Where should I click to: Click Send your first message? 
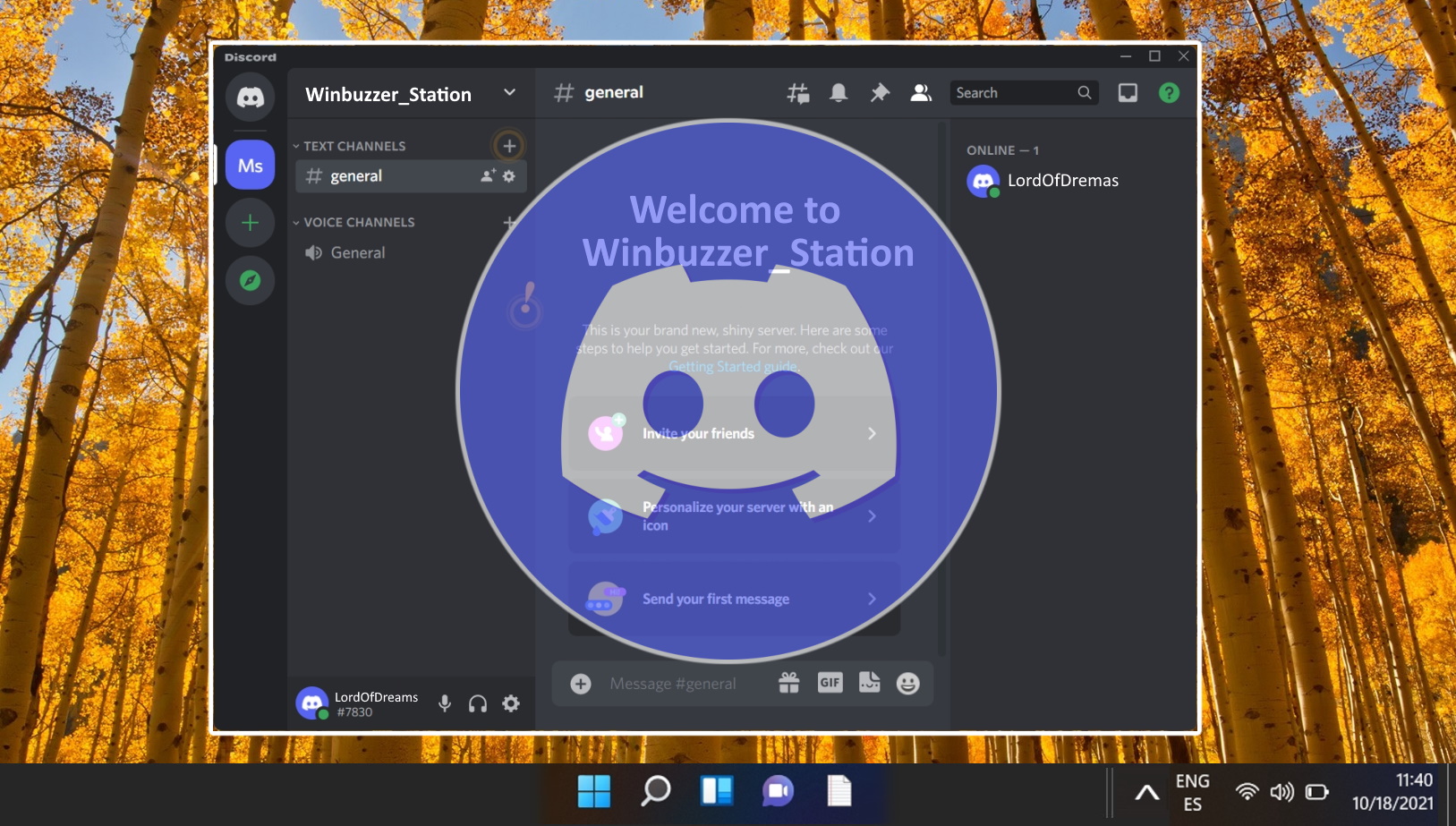coord(734,600)
